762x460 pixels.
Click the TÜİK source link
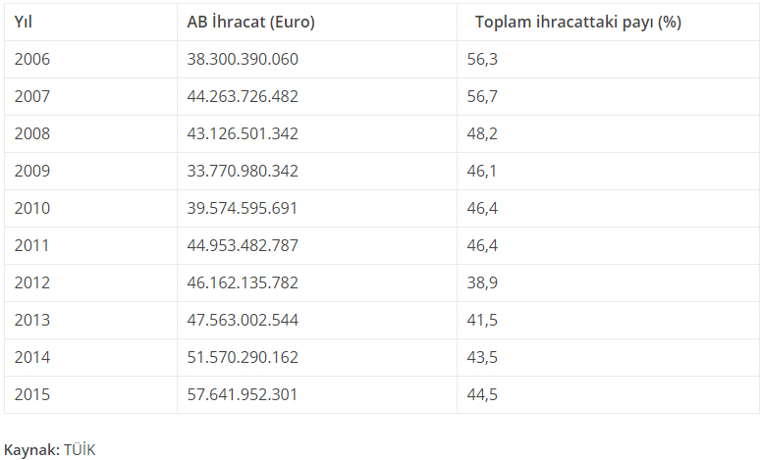point(81,450)
